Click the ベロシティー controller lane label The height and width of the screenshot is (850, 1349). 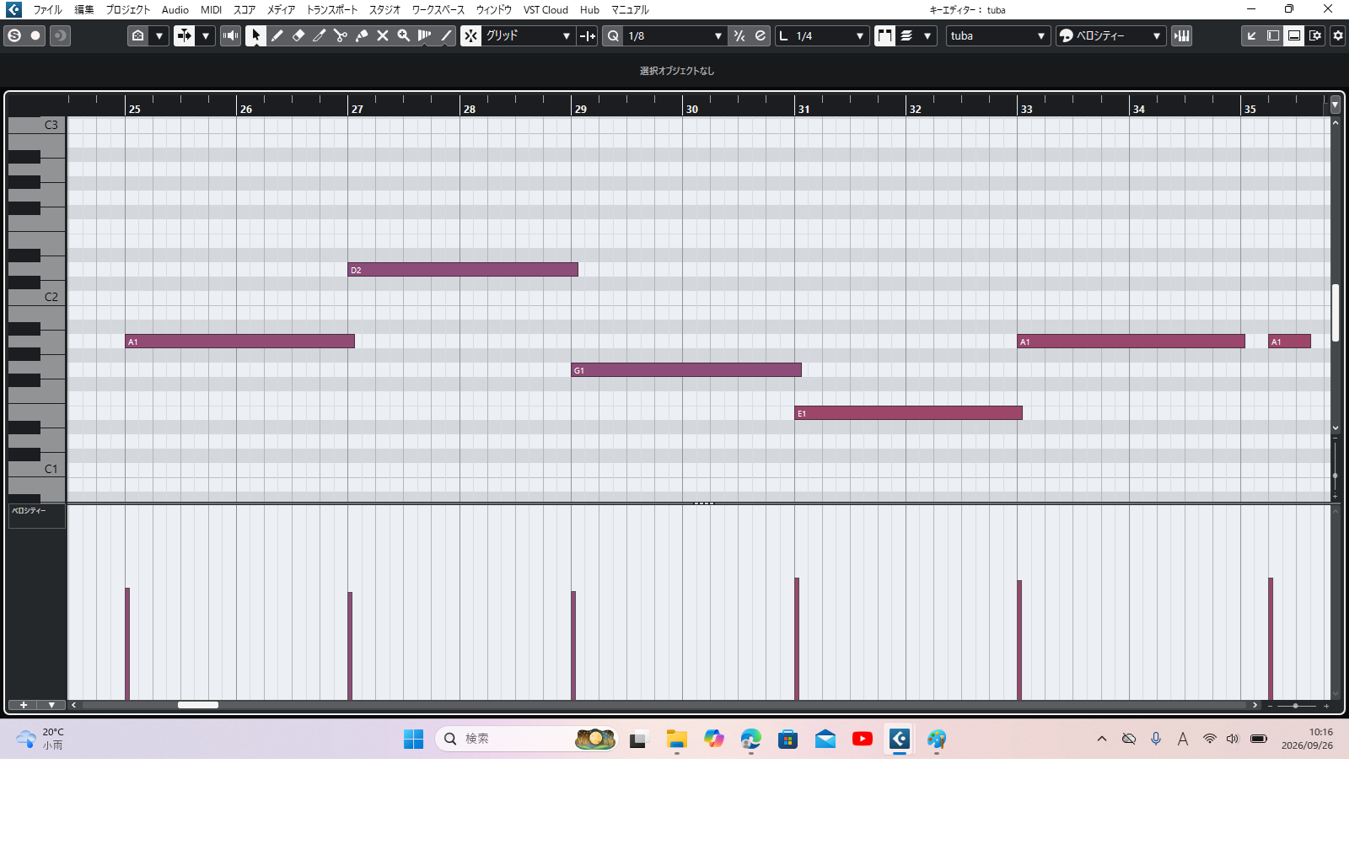36,516
